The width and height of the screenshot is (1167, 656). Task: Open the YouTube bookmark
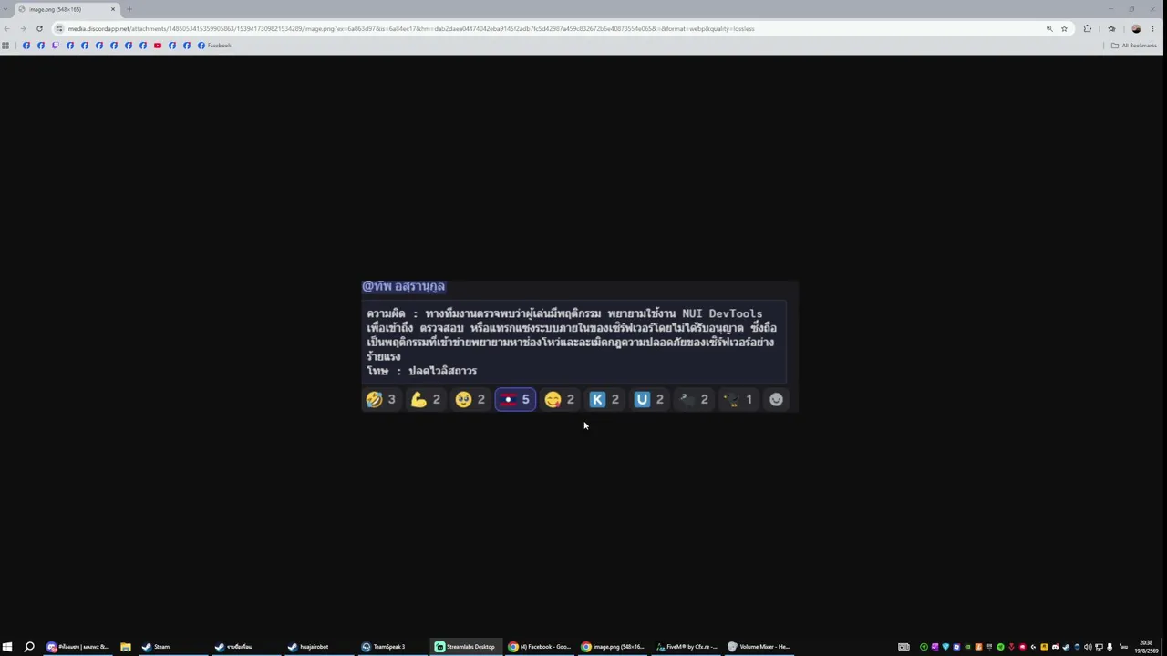pos(158,46)
